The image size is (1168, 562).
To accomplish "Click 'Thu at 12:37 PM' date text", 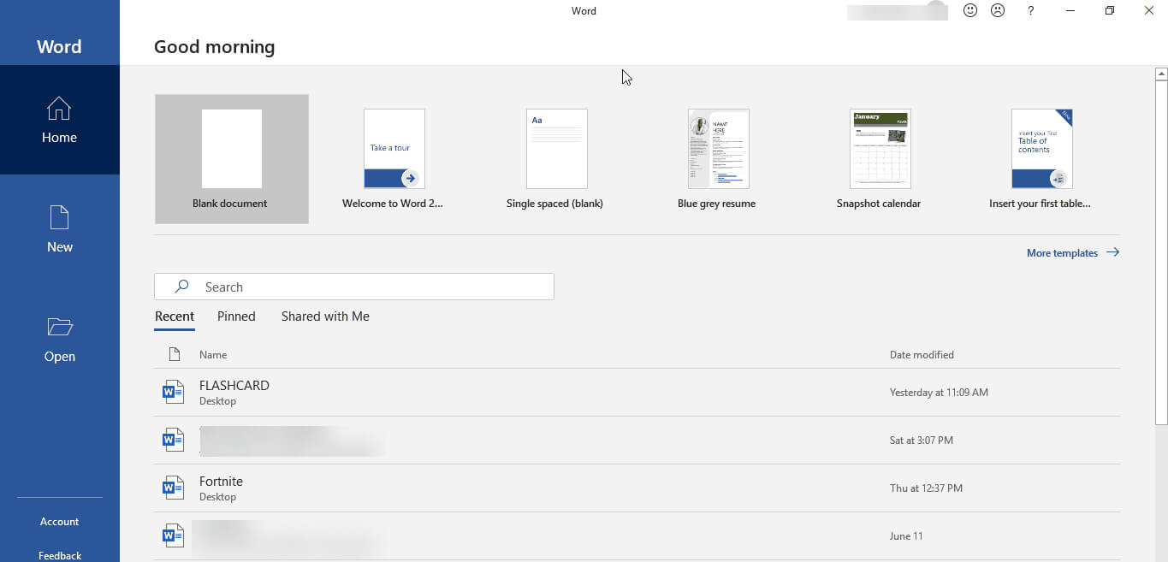I will (x=926, y=488).
